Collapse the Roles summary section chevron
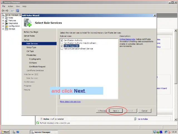 tap(41, 119)
